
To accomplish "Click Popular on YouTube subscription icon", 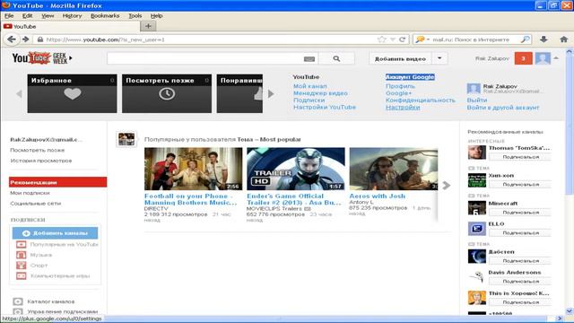I will [x=22, y=244].
